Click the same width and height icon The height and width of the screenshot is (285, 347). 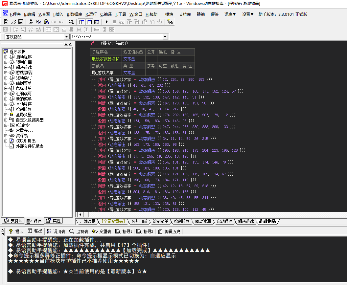(112, 30)
